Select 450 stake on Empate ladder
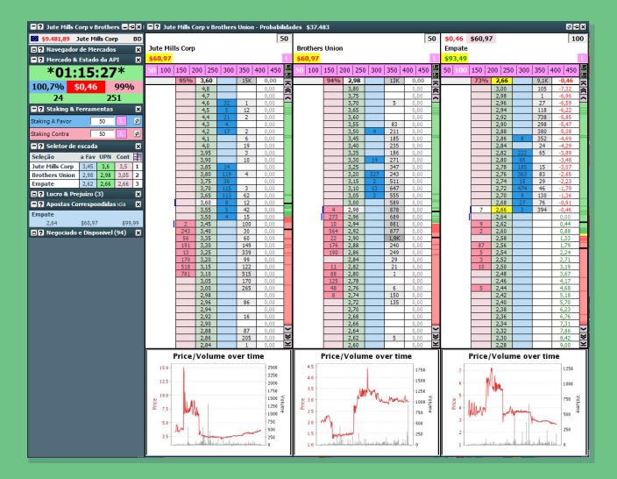Image resolution: width=617 pixels, height=479 pixels. tap(571, 70)
